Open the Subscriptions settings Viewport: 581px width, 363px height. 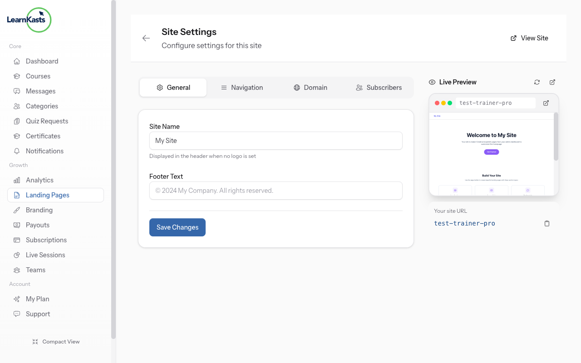pyautogui.click(x=46, y=240)
